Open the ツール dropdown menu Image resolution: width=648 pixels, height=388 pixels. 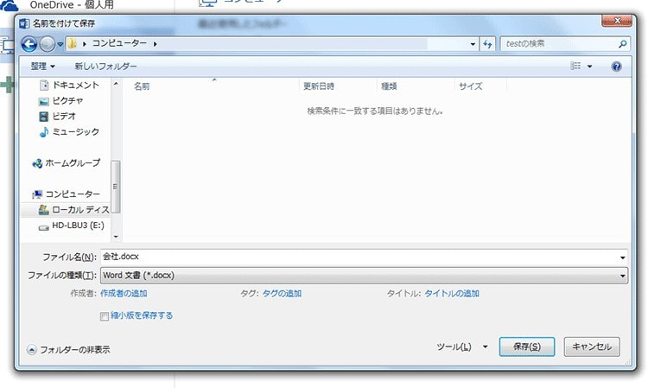pos(461,347)
